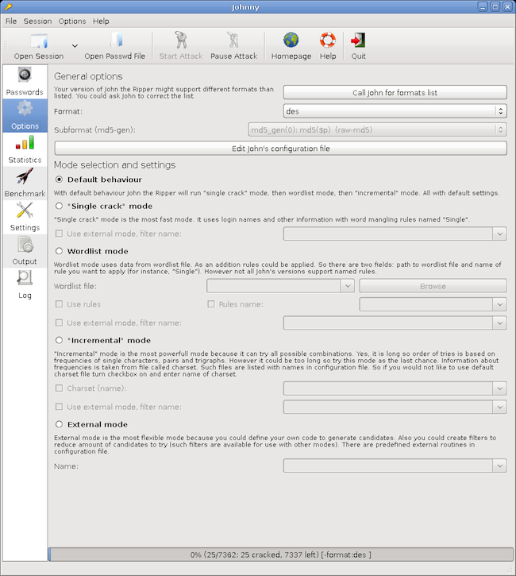Click the Open Session toolbar icon
This screenshot has width=516, height=576.
click(39, 41)
